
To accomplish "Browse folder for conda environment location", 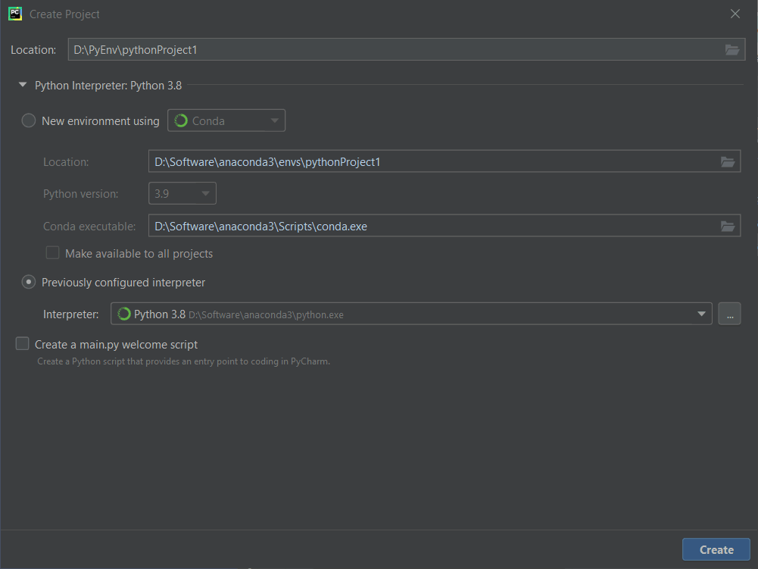I will click(728, 161).
